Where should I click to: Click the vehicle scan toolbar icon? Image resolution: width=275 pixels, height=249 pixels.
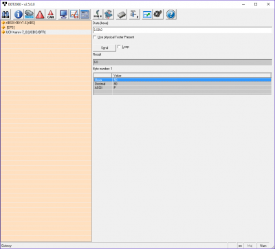pyautogui.click(x=29, y=14)
